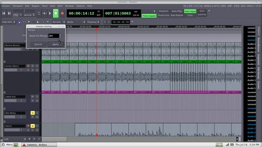Click the Beats Per Minute input field

pyautogui.click(x=54, y=36)
